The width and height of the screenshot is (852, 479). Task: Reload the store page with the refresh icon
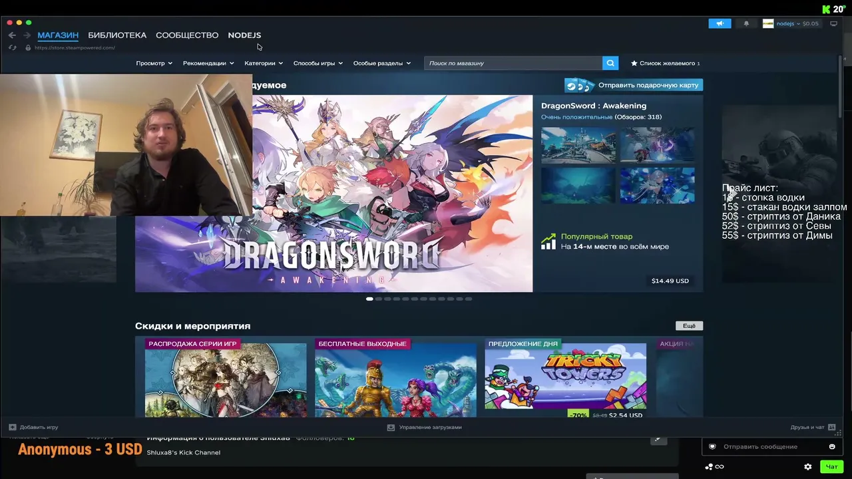(x=12, y=48)
